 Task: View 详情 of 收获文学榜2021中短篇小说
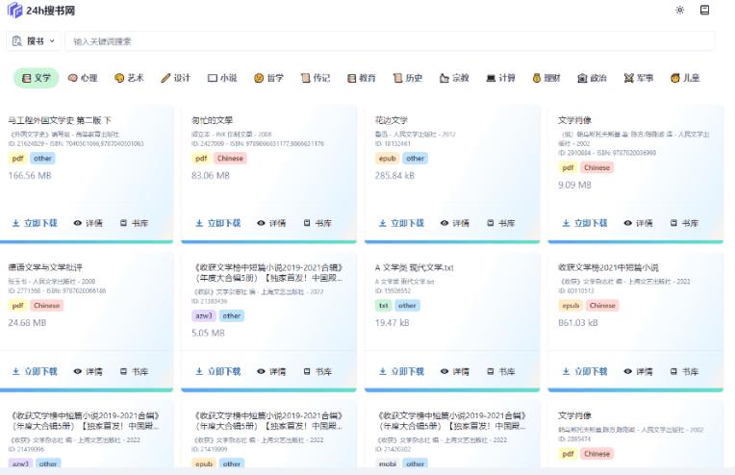pos(638,371)
